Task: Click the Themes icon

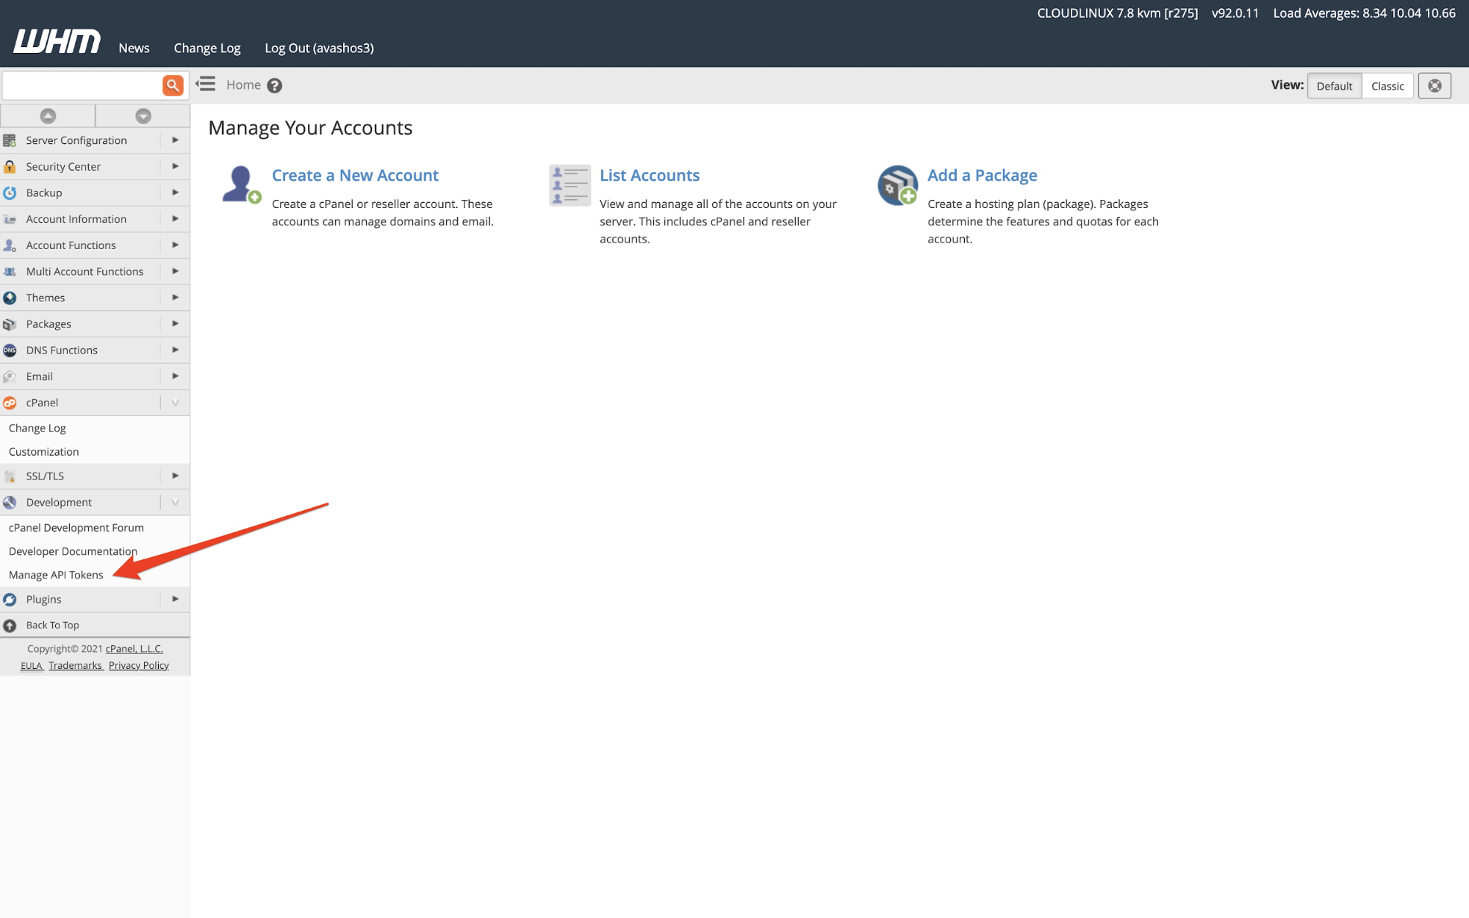Action: tap(10, 298)
